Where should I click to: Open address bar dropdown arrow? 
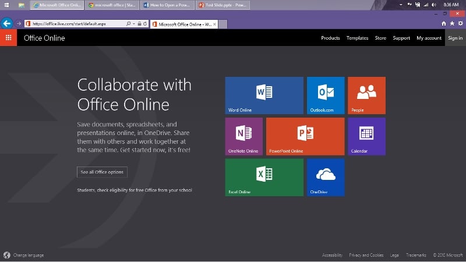(x=134, y=23)
